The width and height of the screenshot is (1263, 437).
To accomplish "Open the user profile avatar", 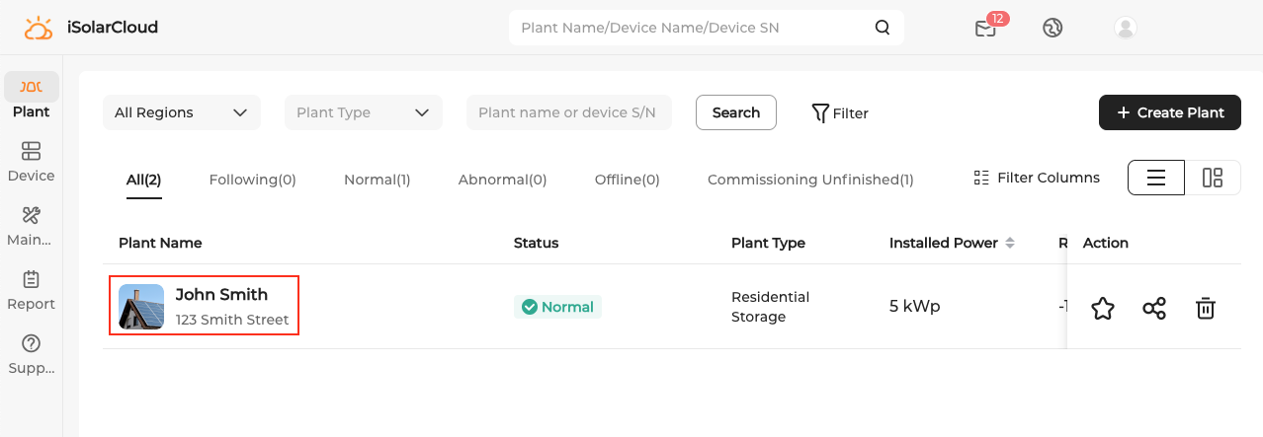I will (1125, 28).
